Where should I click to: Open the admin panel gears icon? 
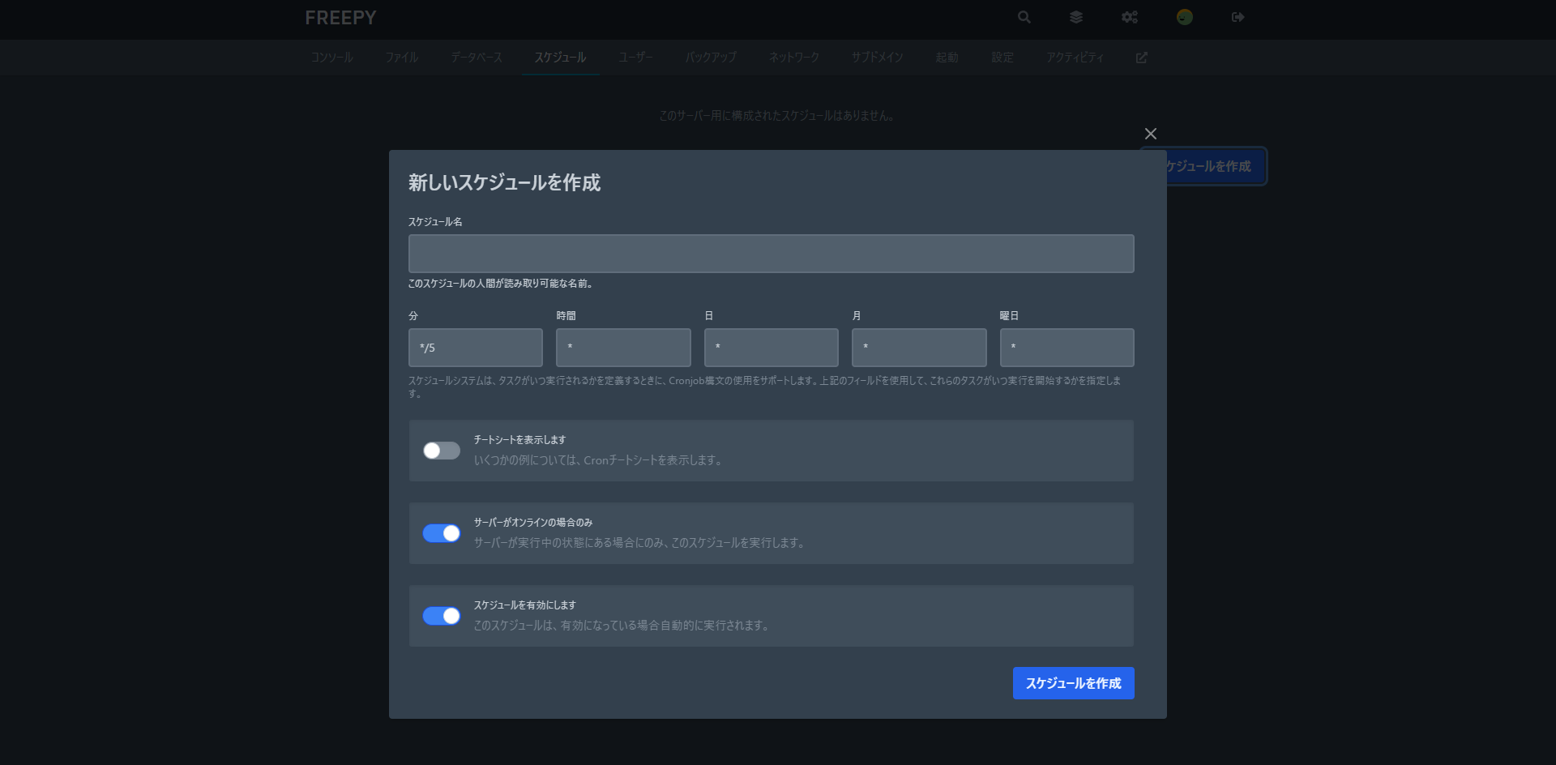coord(1130,17)
